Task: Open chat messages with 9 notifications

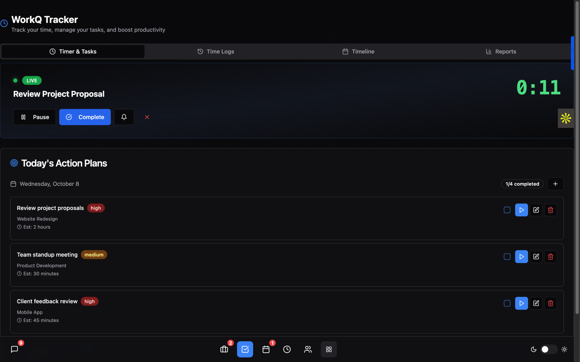Action: (x=14, y=349)
